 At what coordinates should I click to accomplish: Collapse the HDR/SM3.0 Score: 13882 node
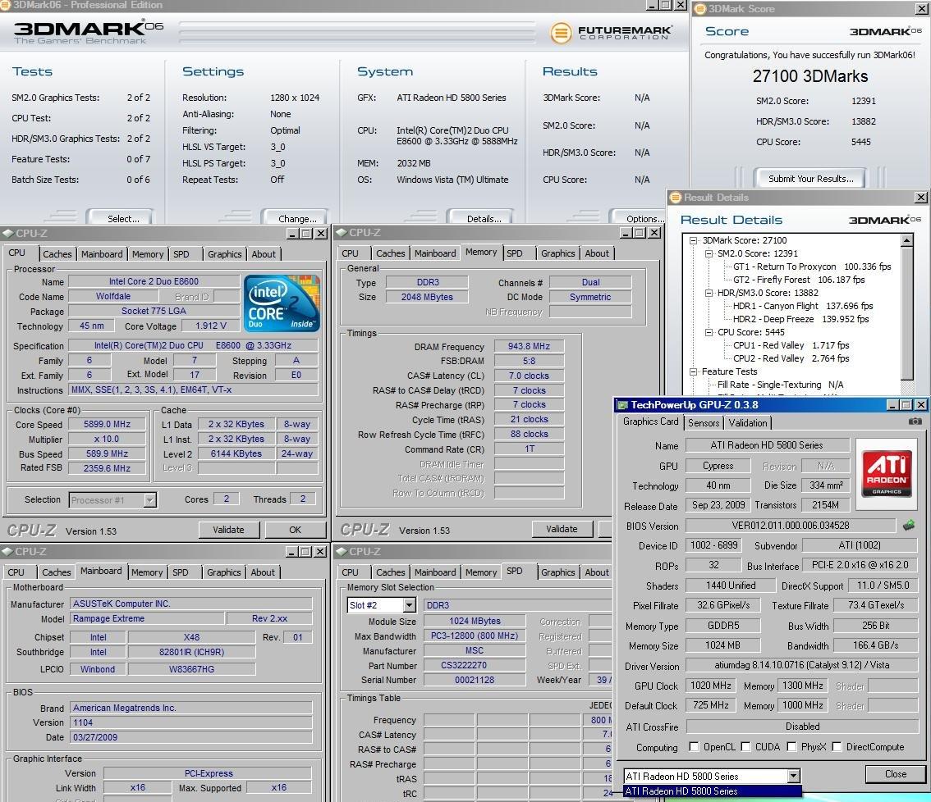pos(709,293)
